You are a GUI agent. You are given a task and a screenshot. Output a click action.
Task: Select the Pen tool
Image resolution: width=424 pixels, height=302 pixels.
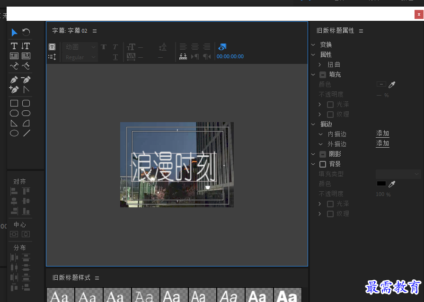point(14,80)
